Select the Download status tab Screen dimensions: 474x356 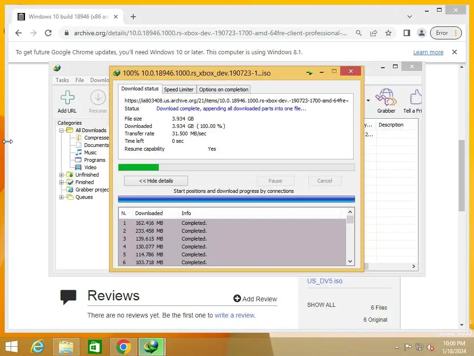pyautogui.click(x=140, y=89)
